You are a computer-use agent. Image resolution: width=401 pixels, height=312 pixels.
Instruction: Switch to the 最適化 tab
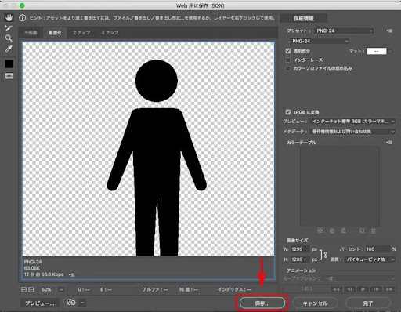coord(55,33)
